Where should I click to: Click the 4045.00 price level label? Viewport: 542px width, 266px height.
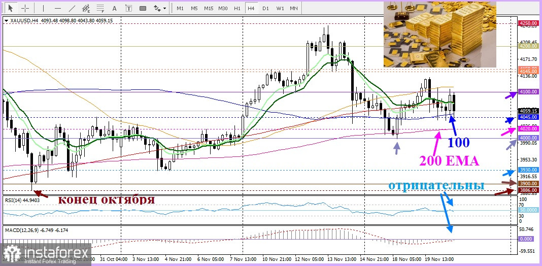(528, 117)
